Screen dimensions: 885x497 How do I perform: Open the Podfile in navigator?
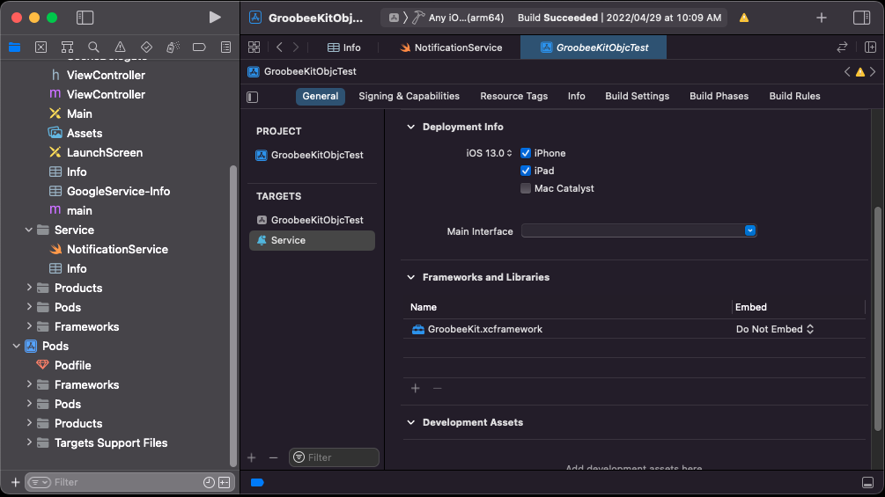(x=73, y=365)
